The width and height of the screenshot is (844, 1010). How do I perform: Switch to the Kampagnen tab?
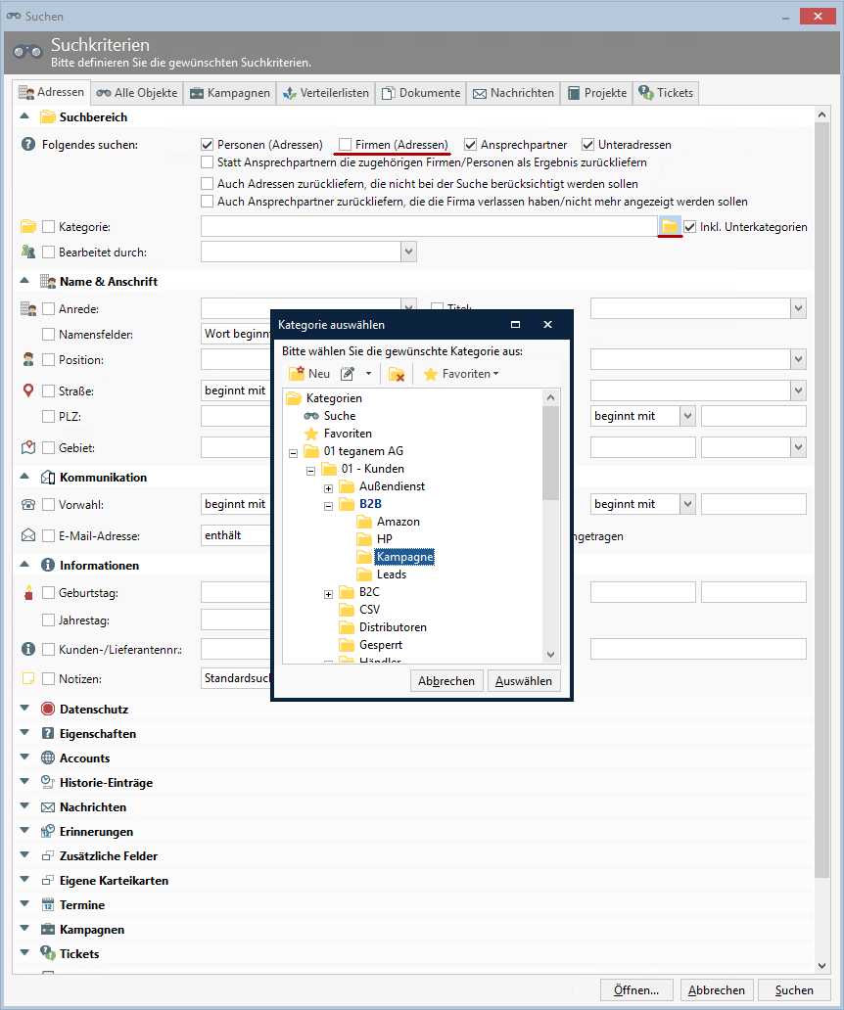[x=230, y=93]
